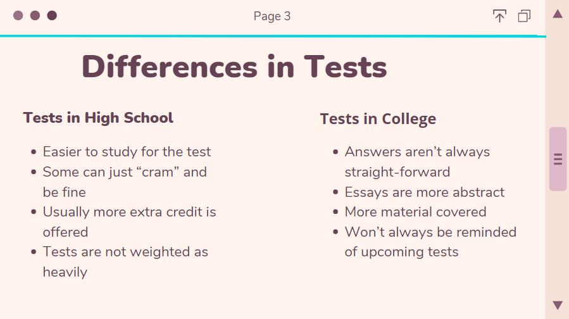Viewport: 569px width, 319px height.
Task: Click 'Essays are more abstract' bullet
Action: tap(425, 192)
